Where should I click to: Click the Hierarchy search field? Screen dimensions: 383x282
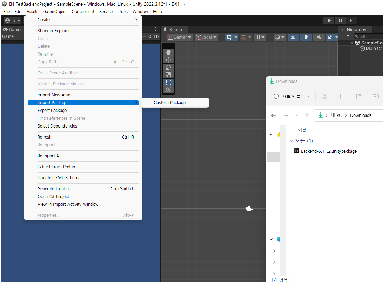(x=368, y=36)
